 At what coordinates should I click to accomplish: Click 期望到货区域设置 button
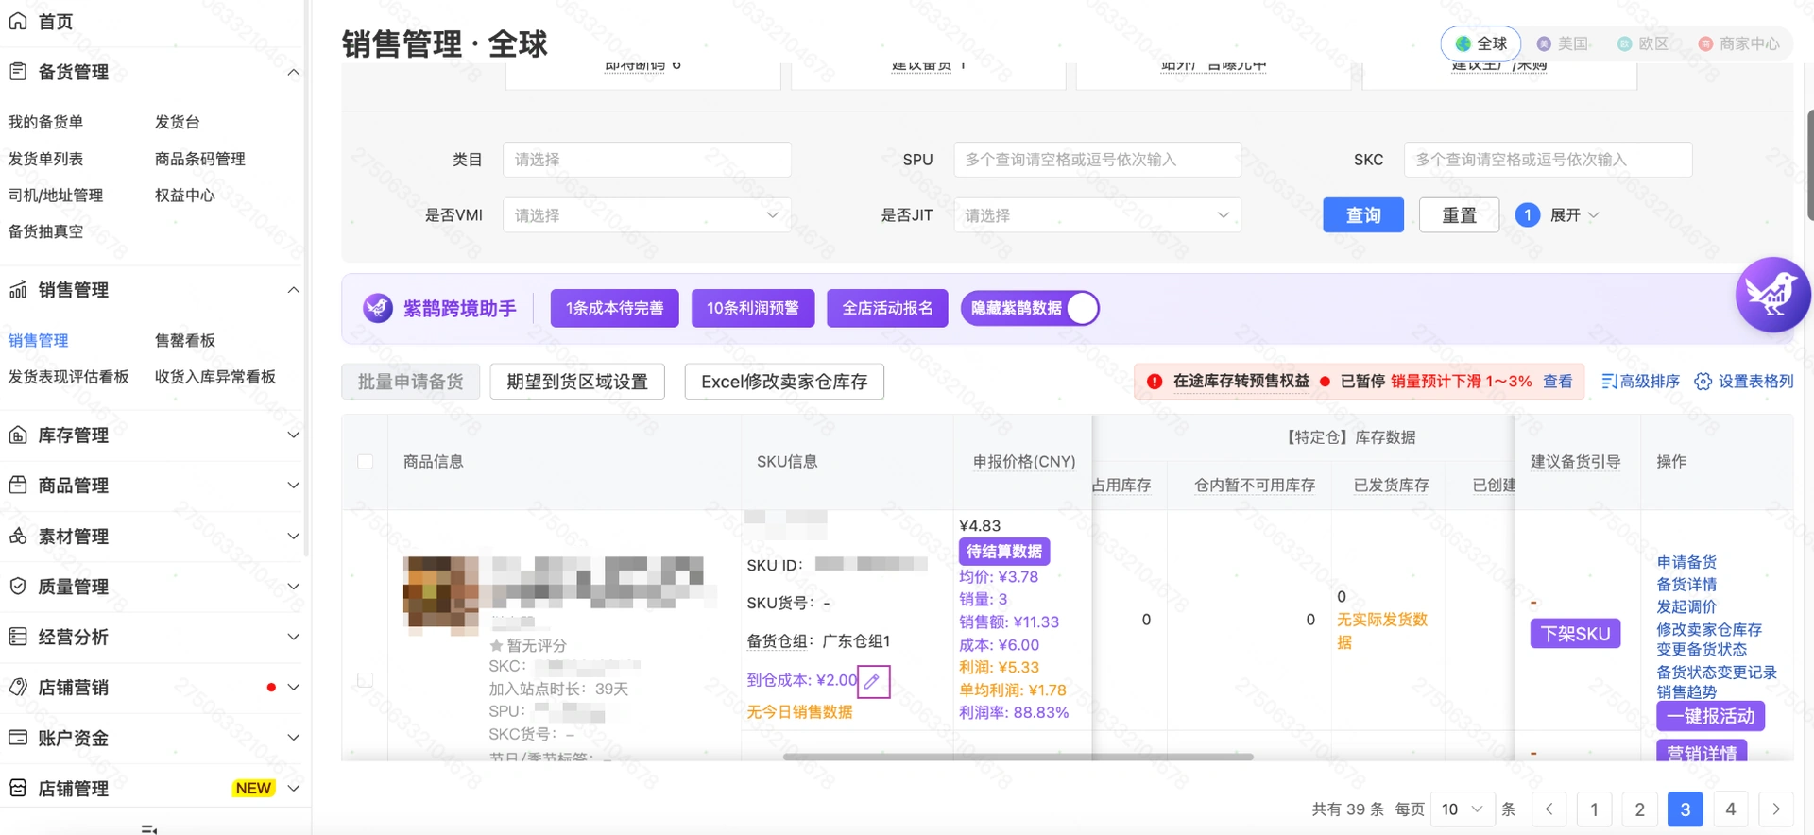click(x=577, y=382)
